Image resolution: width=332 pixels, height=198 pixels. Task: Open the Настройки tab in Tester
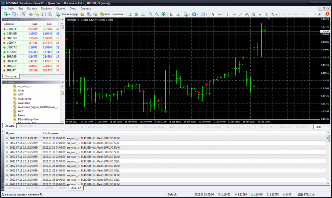coord(14,188)
